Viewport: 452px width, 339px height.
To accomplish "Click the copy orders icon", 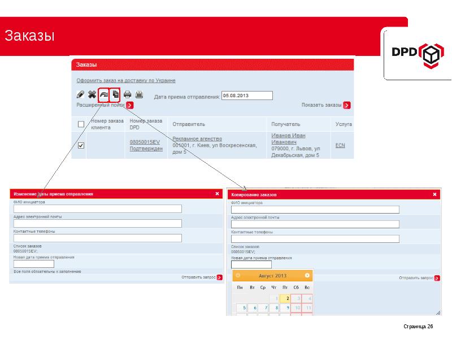I will [x=115, y=95].
